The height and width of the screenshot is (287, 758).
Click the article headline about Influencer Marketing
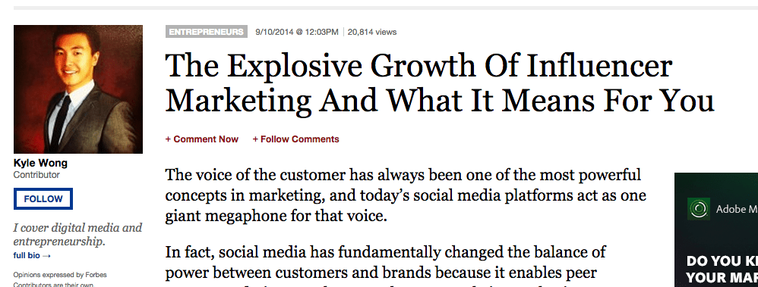click(x=440, y=83)
